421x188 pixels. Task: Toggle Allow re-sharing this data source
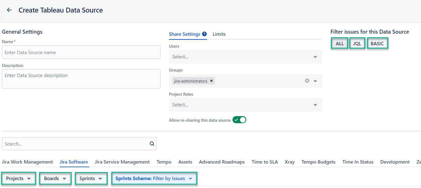click(239, 120)
